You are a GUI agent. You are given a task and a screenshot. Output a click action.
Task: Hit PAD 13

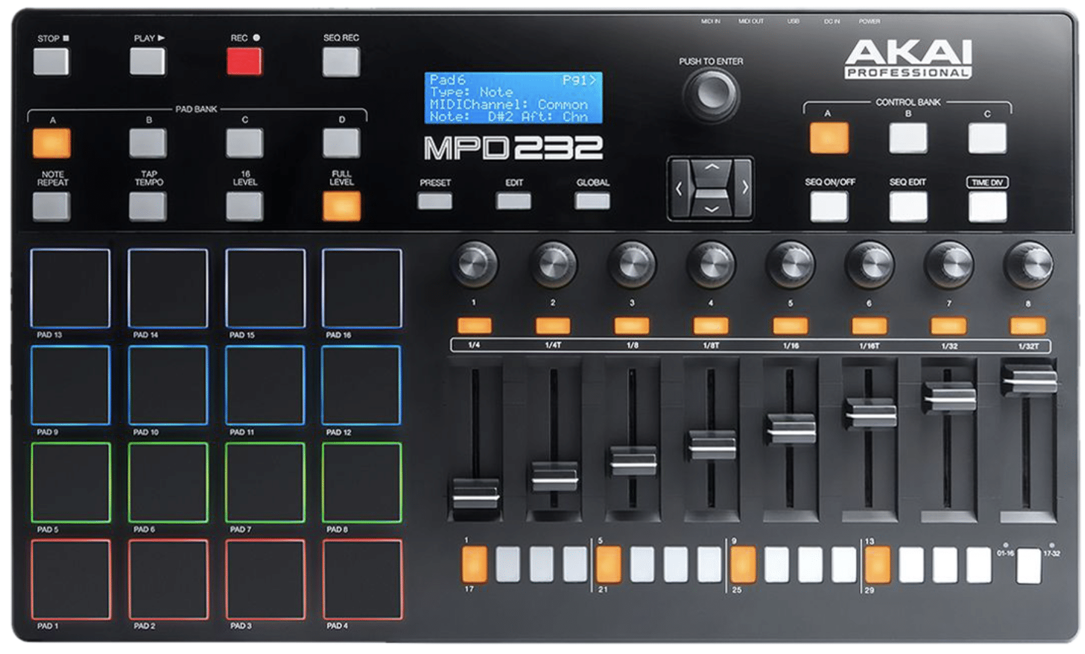[71, 288]
